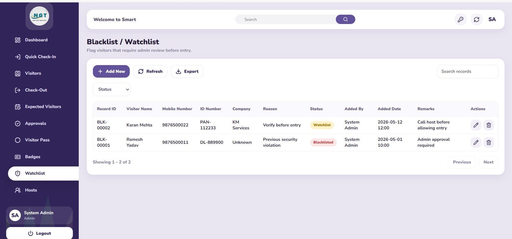Focus the top Search field
The width and height of the screenshot is (512, 239).
tap(285, 19)
